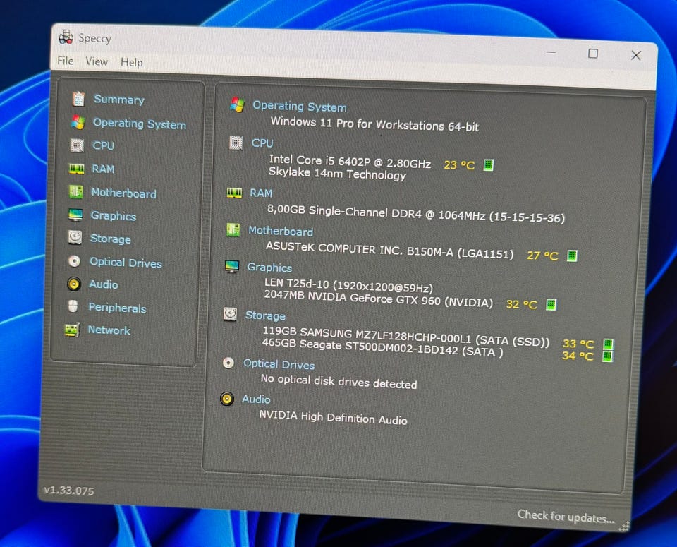The image size is (677, 547).
Task: Open Network label in sidebar
Action: (109, 330)
